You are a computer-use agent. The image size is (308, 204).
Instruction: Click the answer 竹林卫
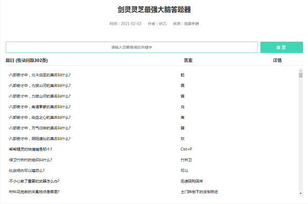pyautogui.click(x=186, y=160)
